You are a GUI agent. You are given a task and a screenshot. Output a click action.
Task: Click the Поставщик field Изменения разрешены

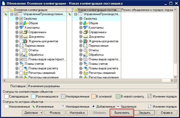click(102, 86)
